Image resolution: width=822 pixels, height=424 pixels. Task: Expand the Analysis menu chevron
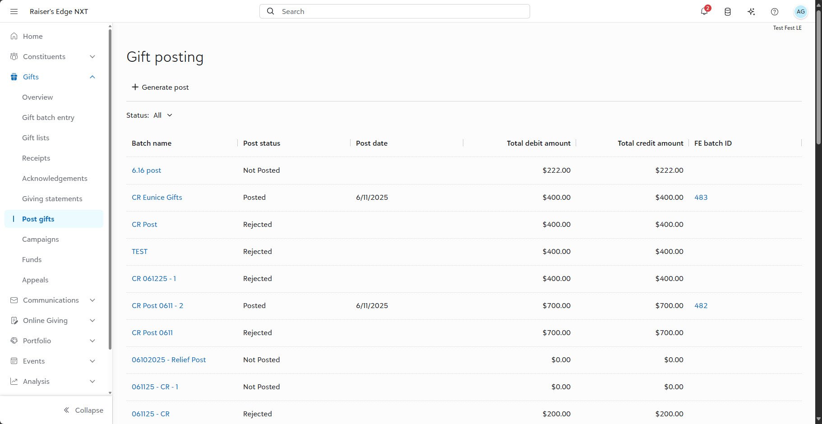click(92, 381)
